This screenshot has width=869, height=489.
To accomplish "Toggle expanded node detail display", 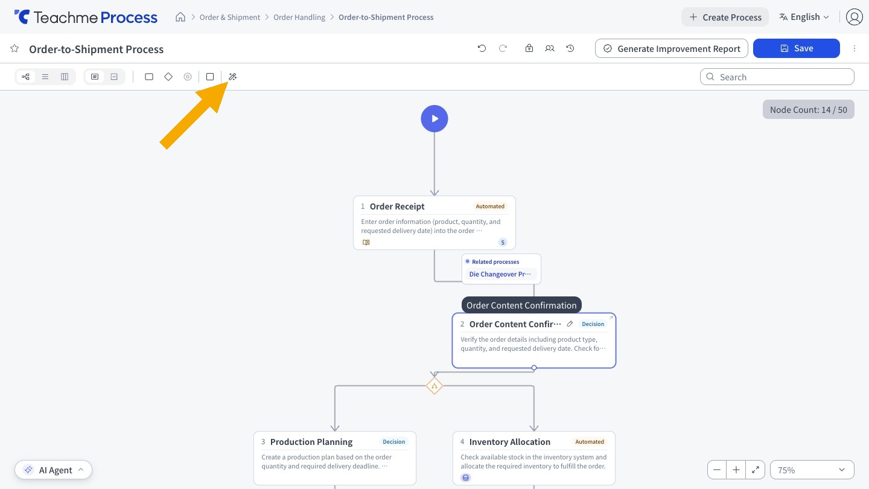I will click(x=95, y=77).
